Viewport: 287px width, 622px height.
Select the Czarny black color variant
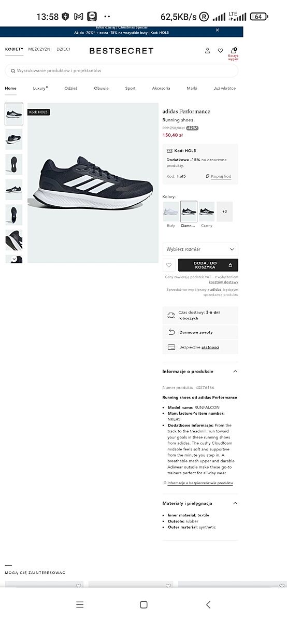[x=206, y=212]
